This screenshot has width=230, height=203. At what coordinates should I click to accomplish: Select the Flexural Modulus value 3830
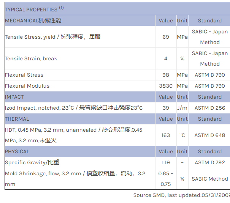pos(165,86)
